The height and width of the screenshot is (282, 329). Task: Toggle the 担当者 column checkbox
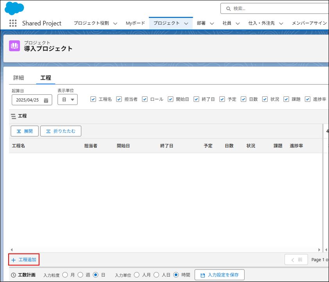coord(119,99)
